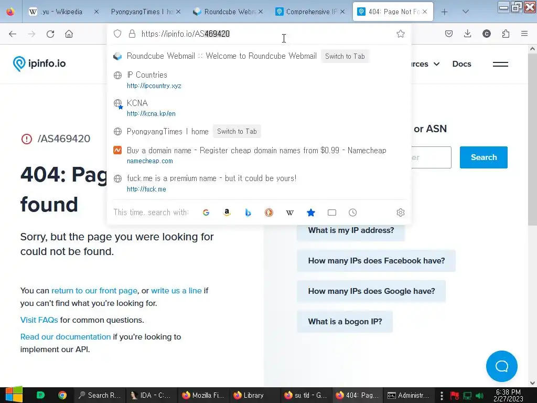Click the page vertical scrollbar thumb

coord(532,139)
